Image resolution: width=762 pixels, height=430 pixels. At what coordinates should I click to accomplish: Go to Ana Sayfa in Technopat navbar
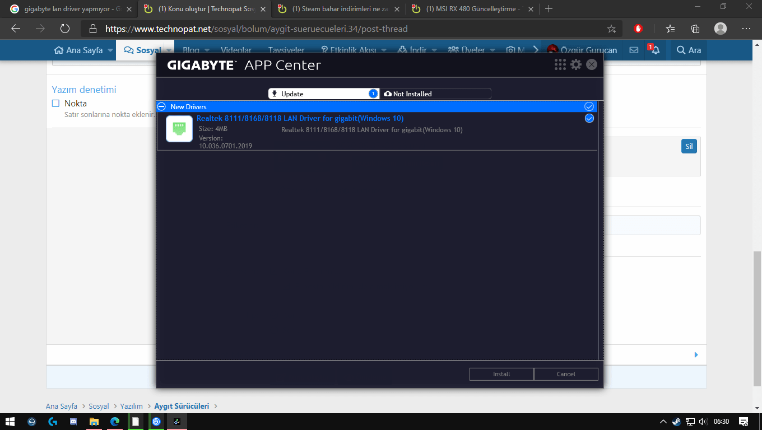(78, 50)
